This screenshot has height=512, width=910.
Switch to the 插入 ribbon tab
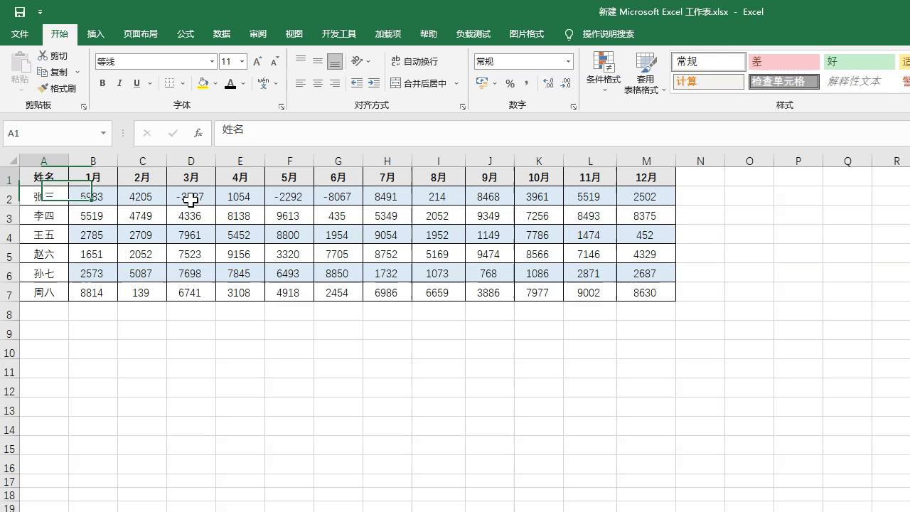click(x=95, y=33)
